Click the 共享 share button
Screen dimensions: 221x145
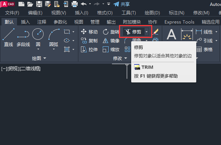tap(122, 4)
